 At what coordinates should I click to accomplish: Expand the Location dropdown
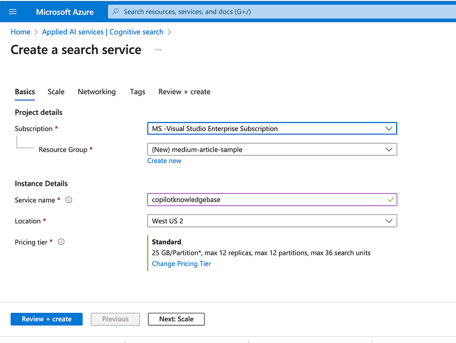pos(272,221)
